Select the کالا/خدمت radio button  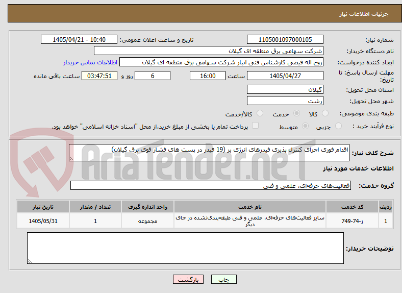pyautogui.click(x=260, y=113)
